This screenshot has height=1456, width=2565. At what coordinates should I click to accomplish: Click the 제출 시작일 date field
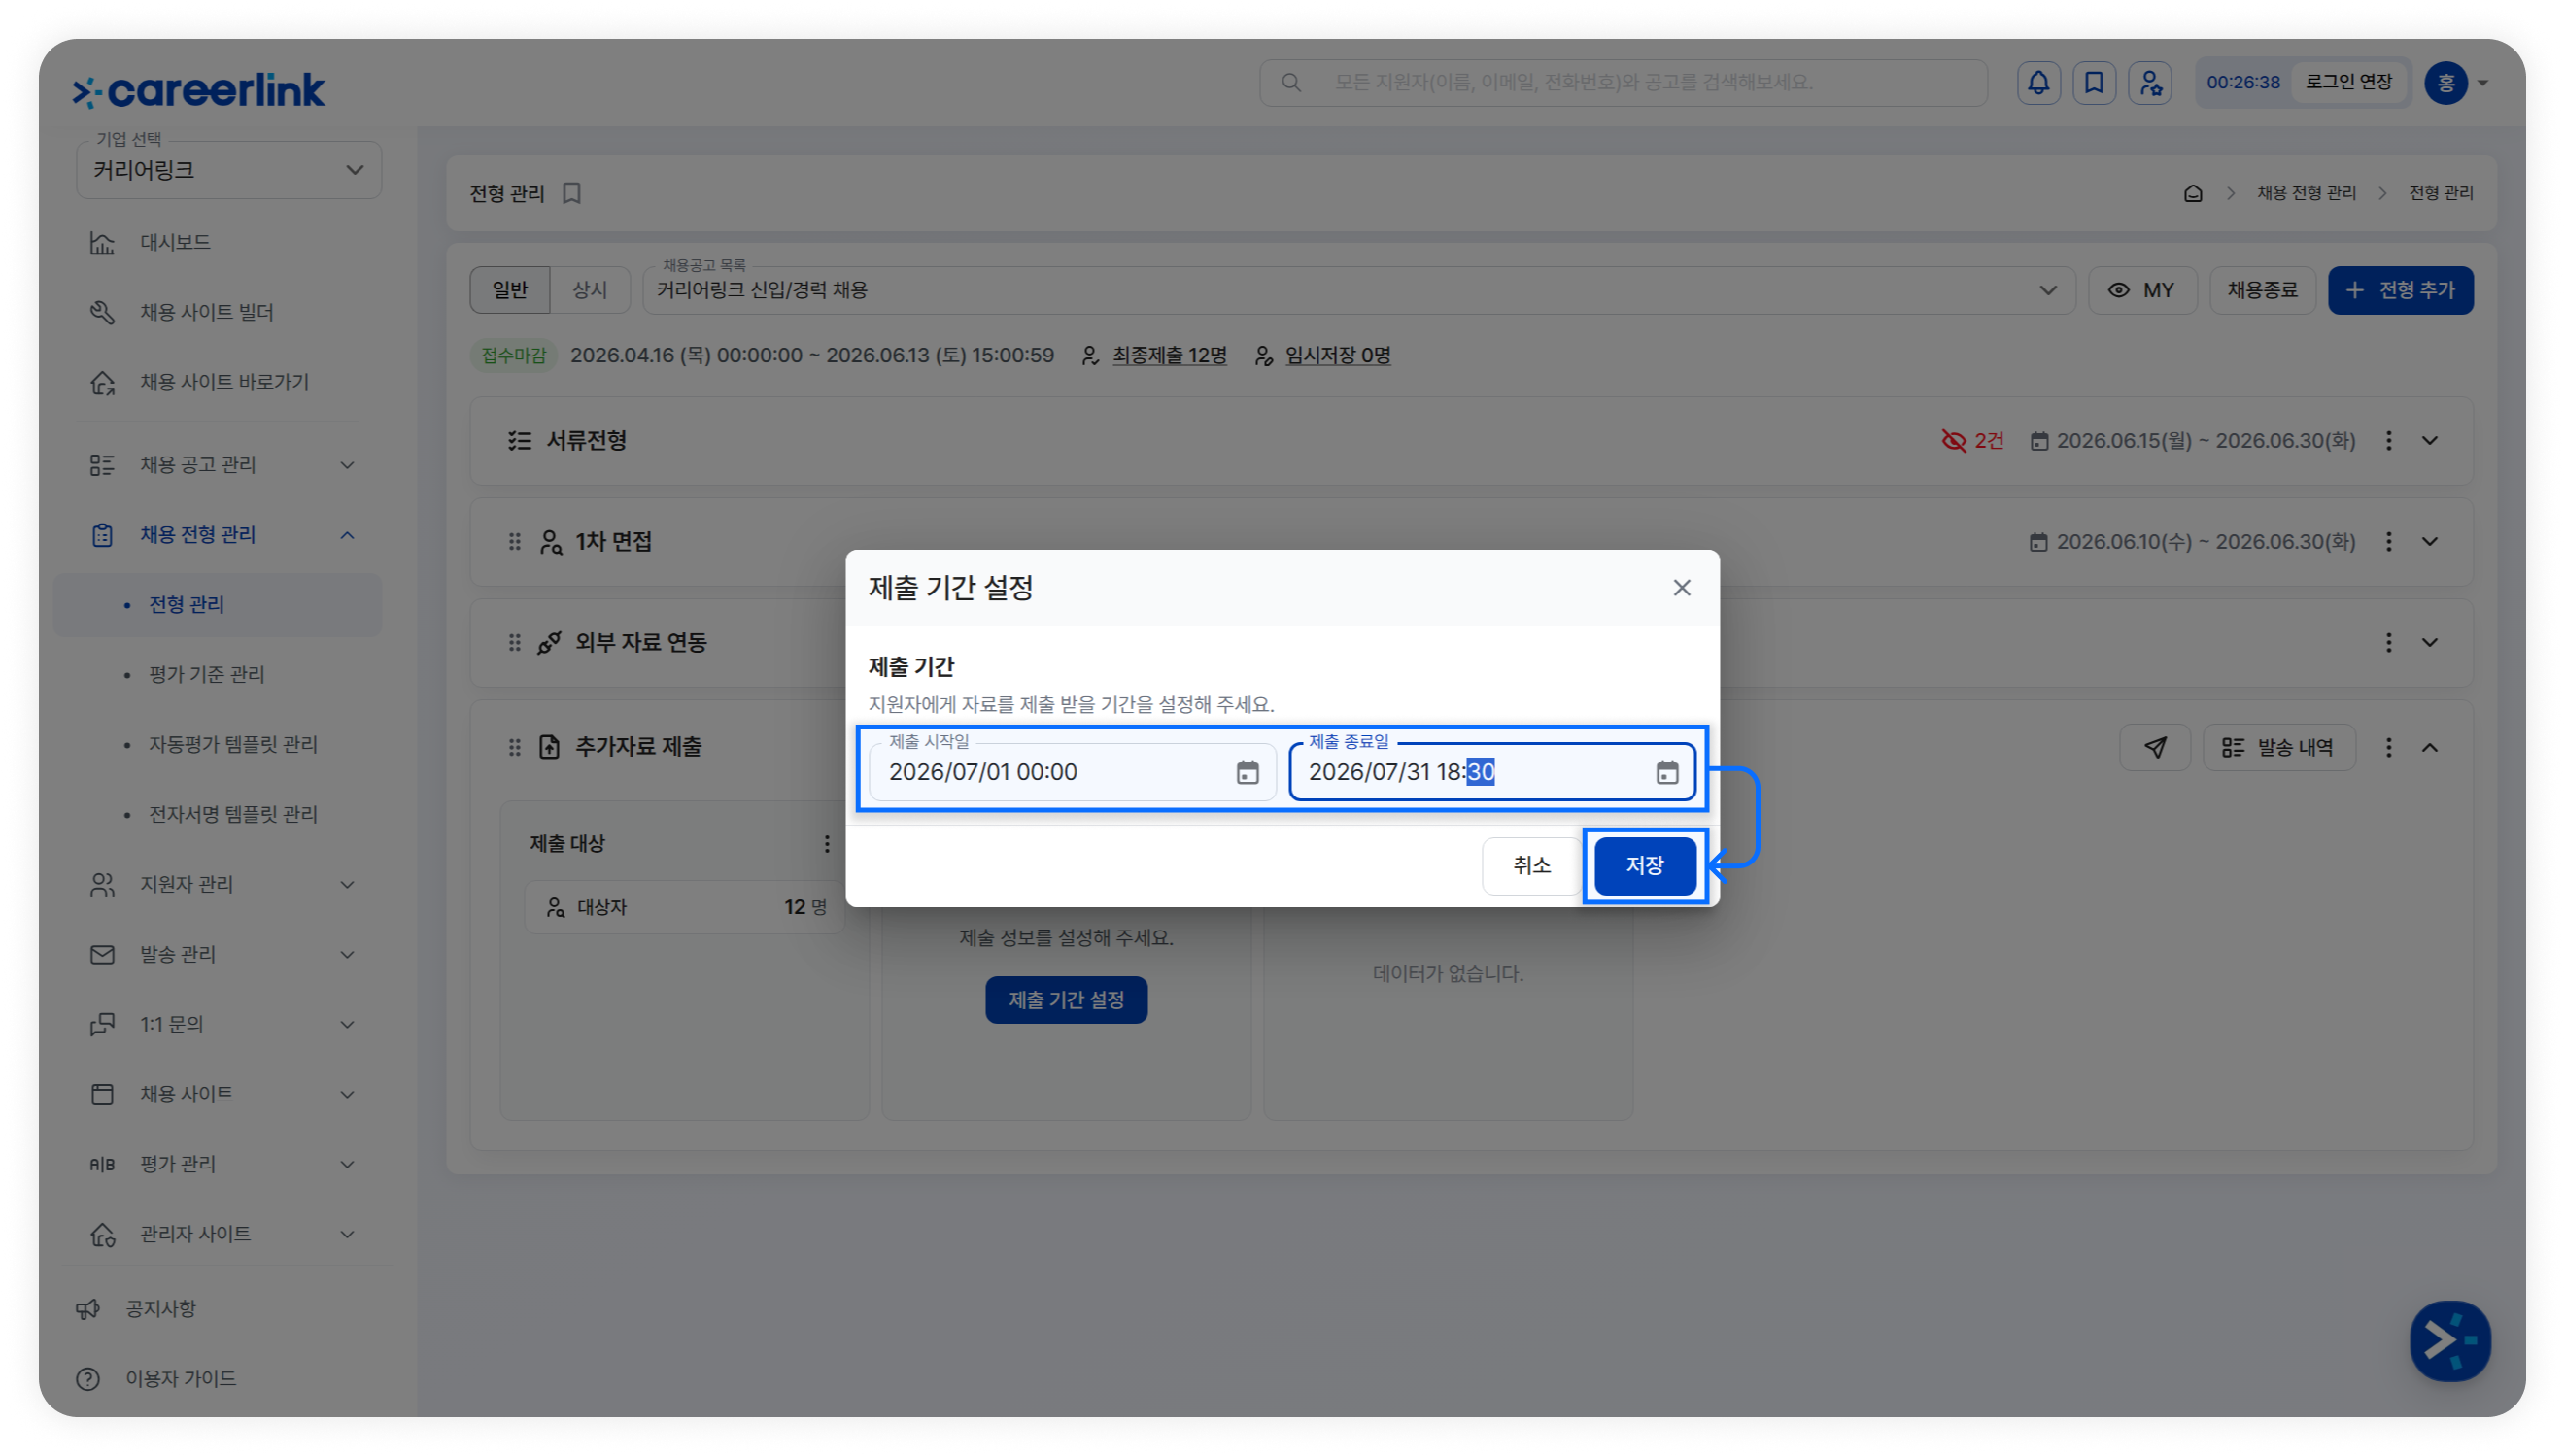[1072, 772]
